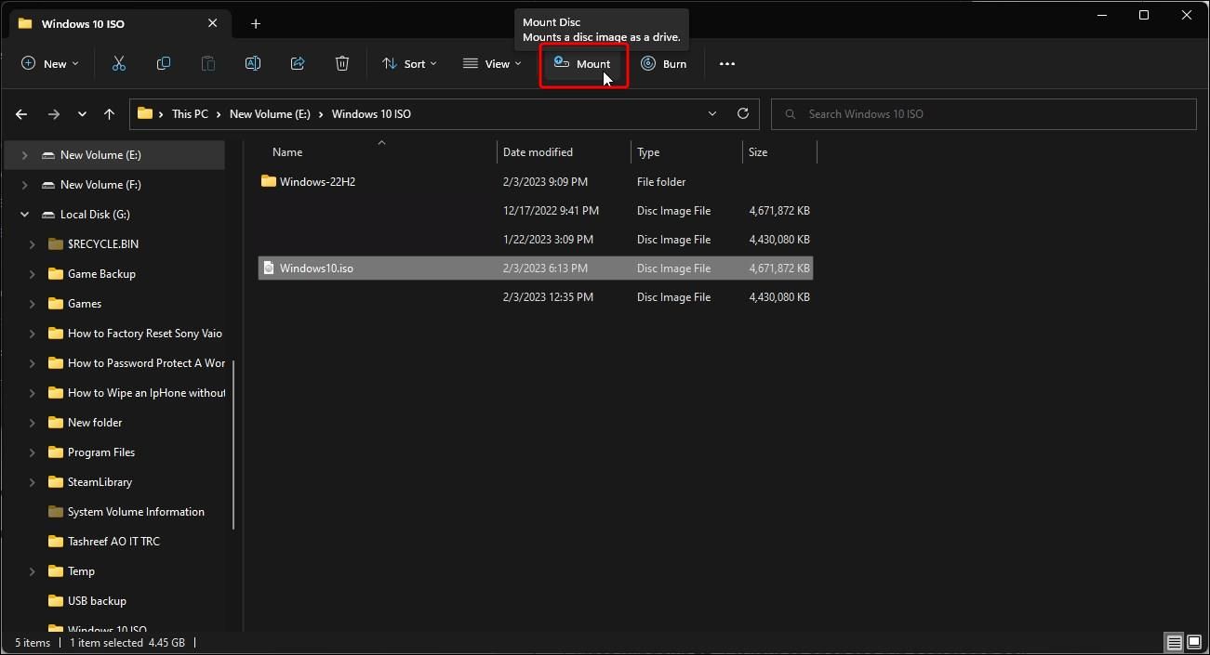
Task: Open Tashreef AO IT TRC folder
Action: 113,542
